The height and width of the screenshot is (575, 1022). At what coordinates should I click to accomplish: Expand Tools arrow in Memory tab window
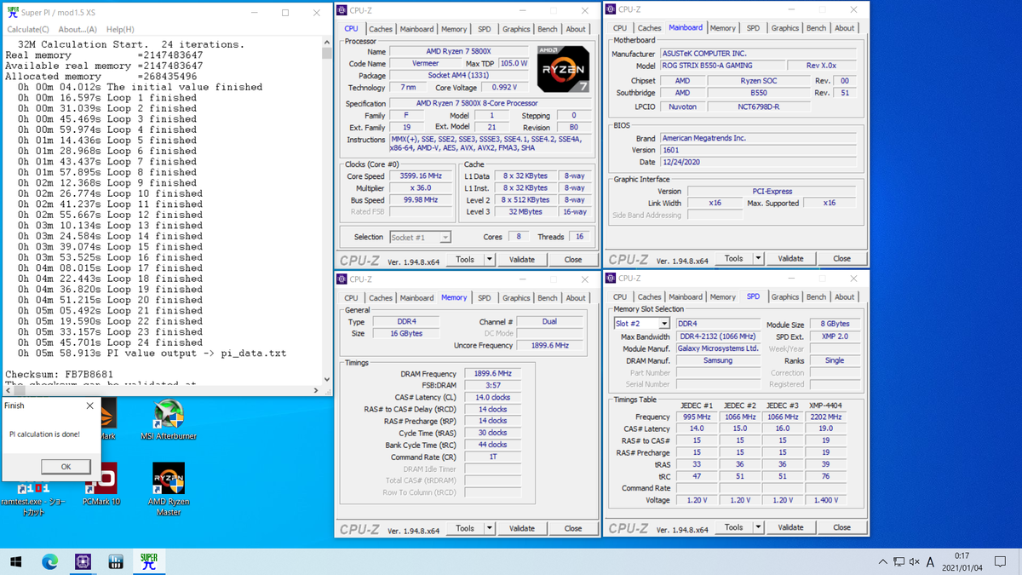(490, 528)
